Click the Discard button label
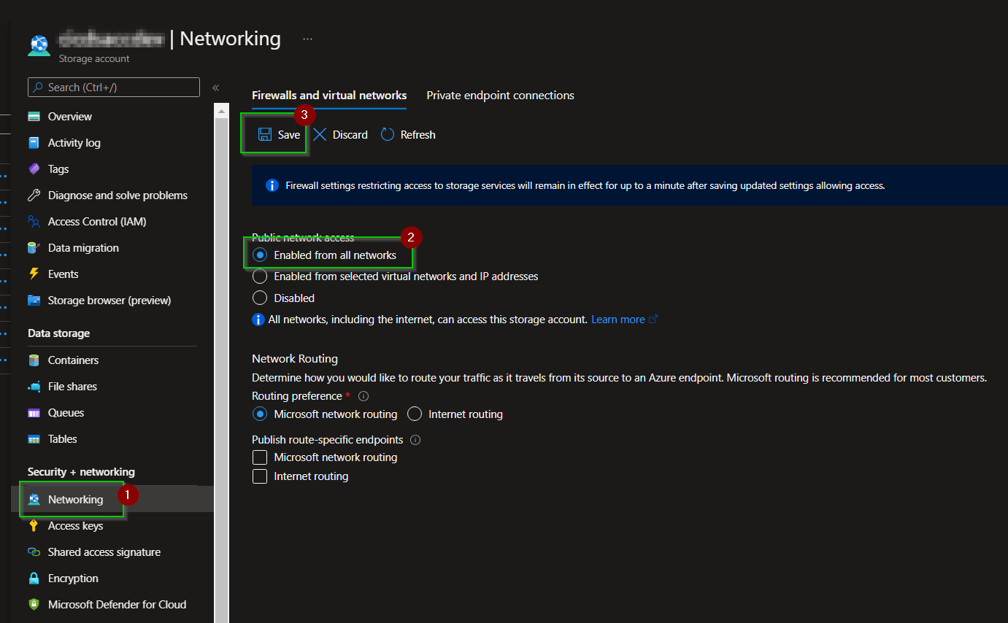1008x623 pixels. click(x=350, y=135)
